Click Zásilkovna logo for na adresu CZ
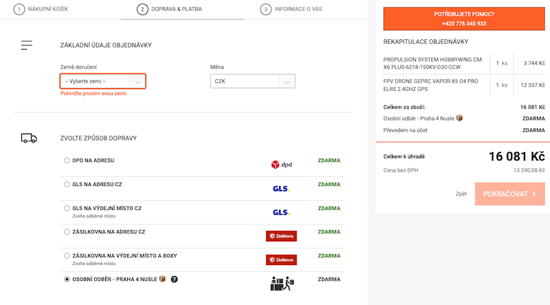The width and height of the screenshot is (550, 305). point(281,236)
